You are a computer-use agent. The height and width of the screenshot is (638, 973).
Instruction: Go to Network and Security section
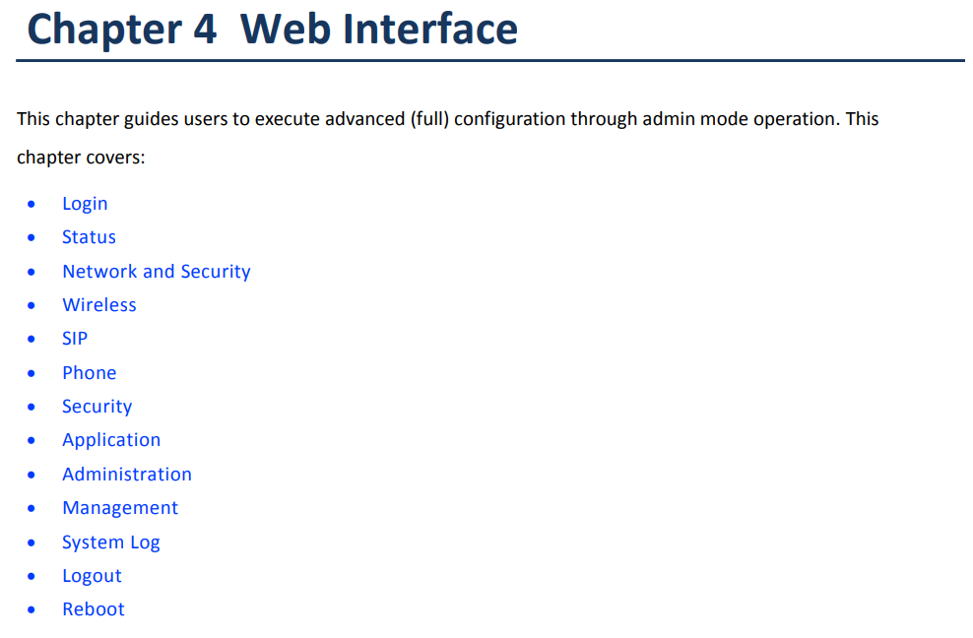coord(157,271)
